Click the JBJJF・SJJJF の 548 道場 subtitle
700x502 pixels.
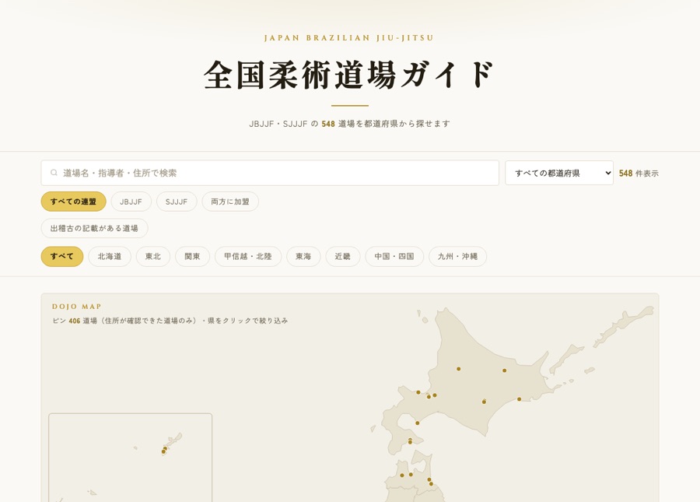(x=349, y=124)
